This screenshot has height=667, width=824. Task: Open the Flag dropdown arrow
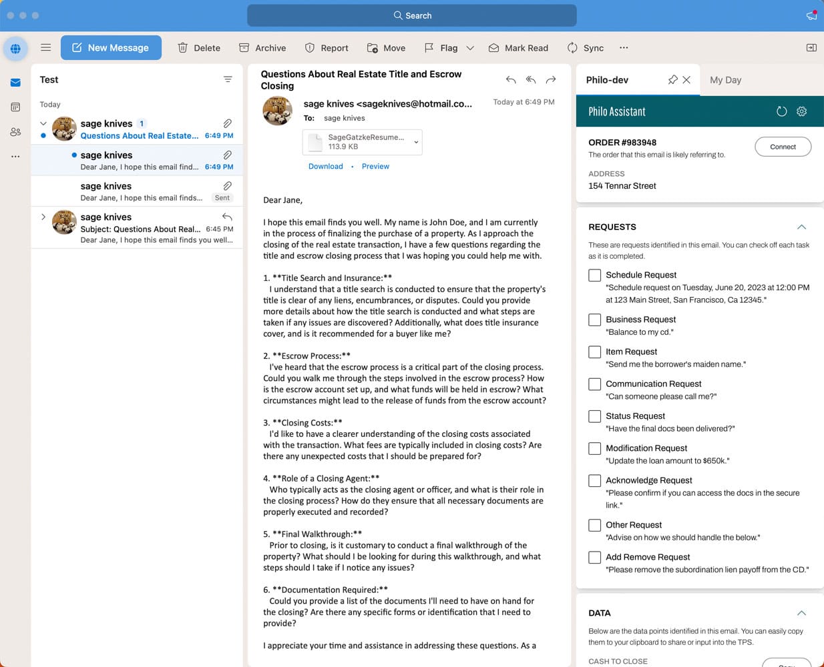(470, 48)
